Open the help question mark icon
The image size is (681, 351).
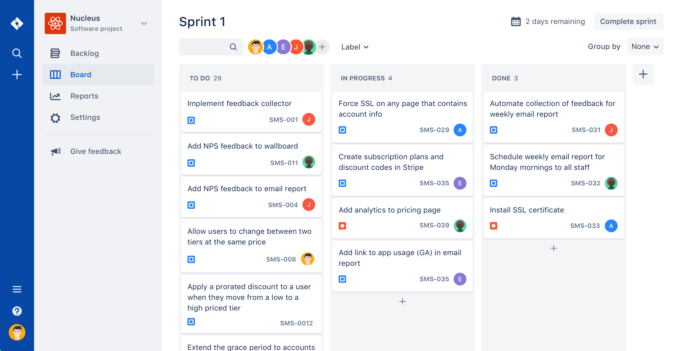[x=17, y=311]
